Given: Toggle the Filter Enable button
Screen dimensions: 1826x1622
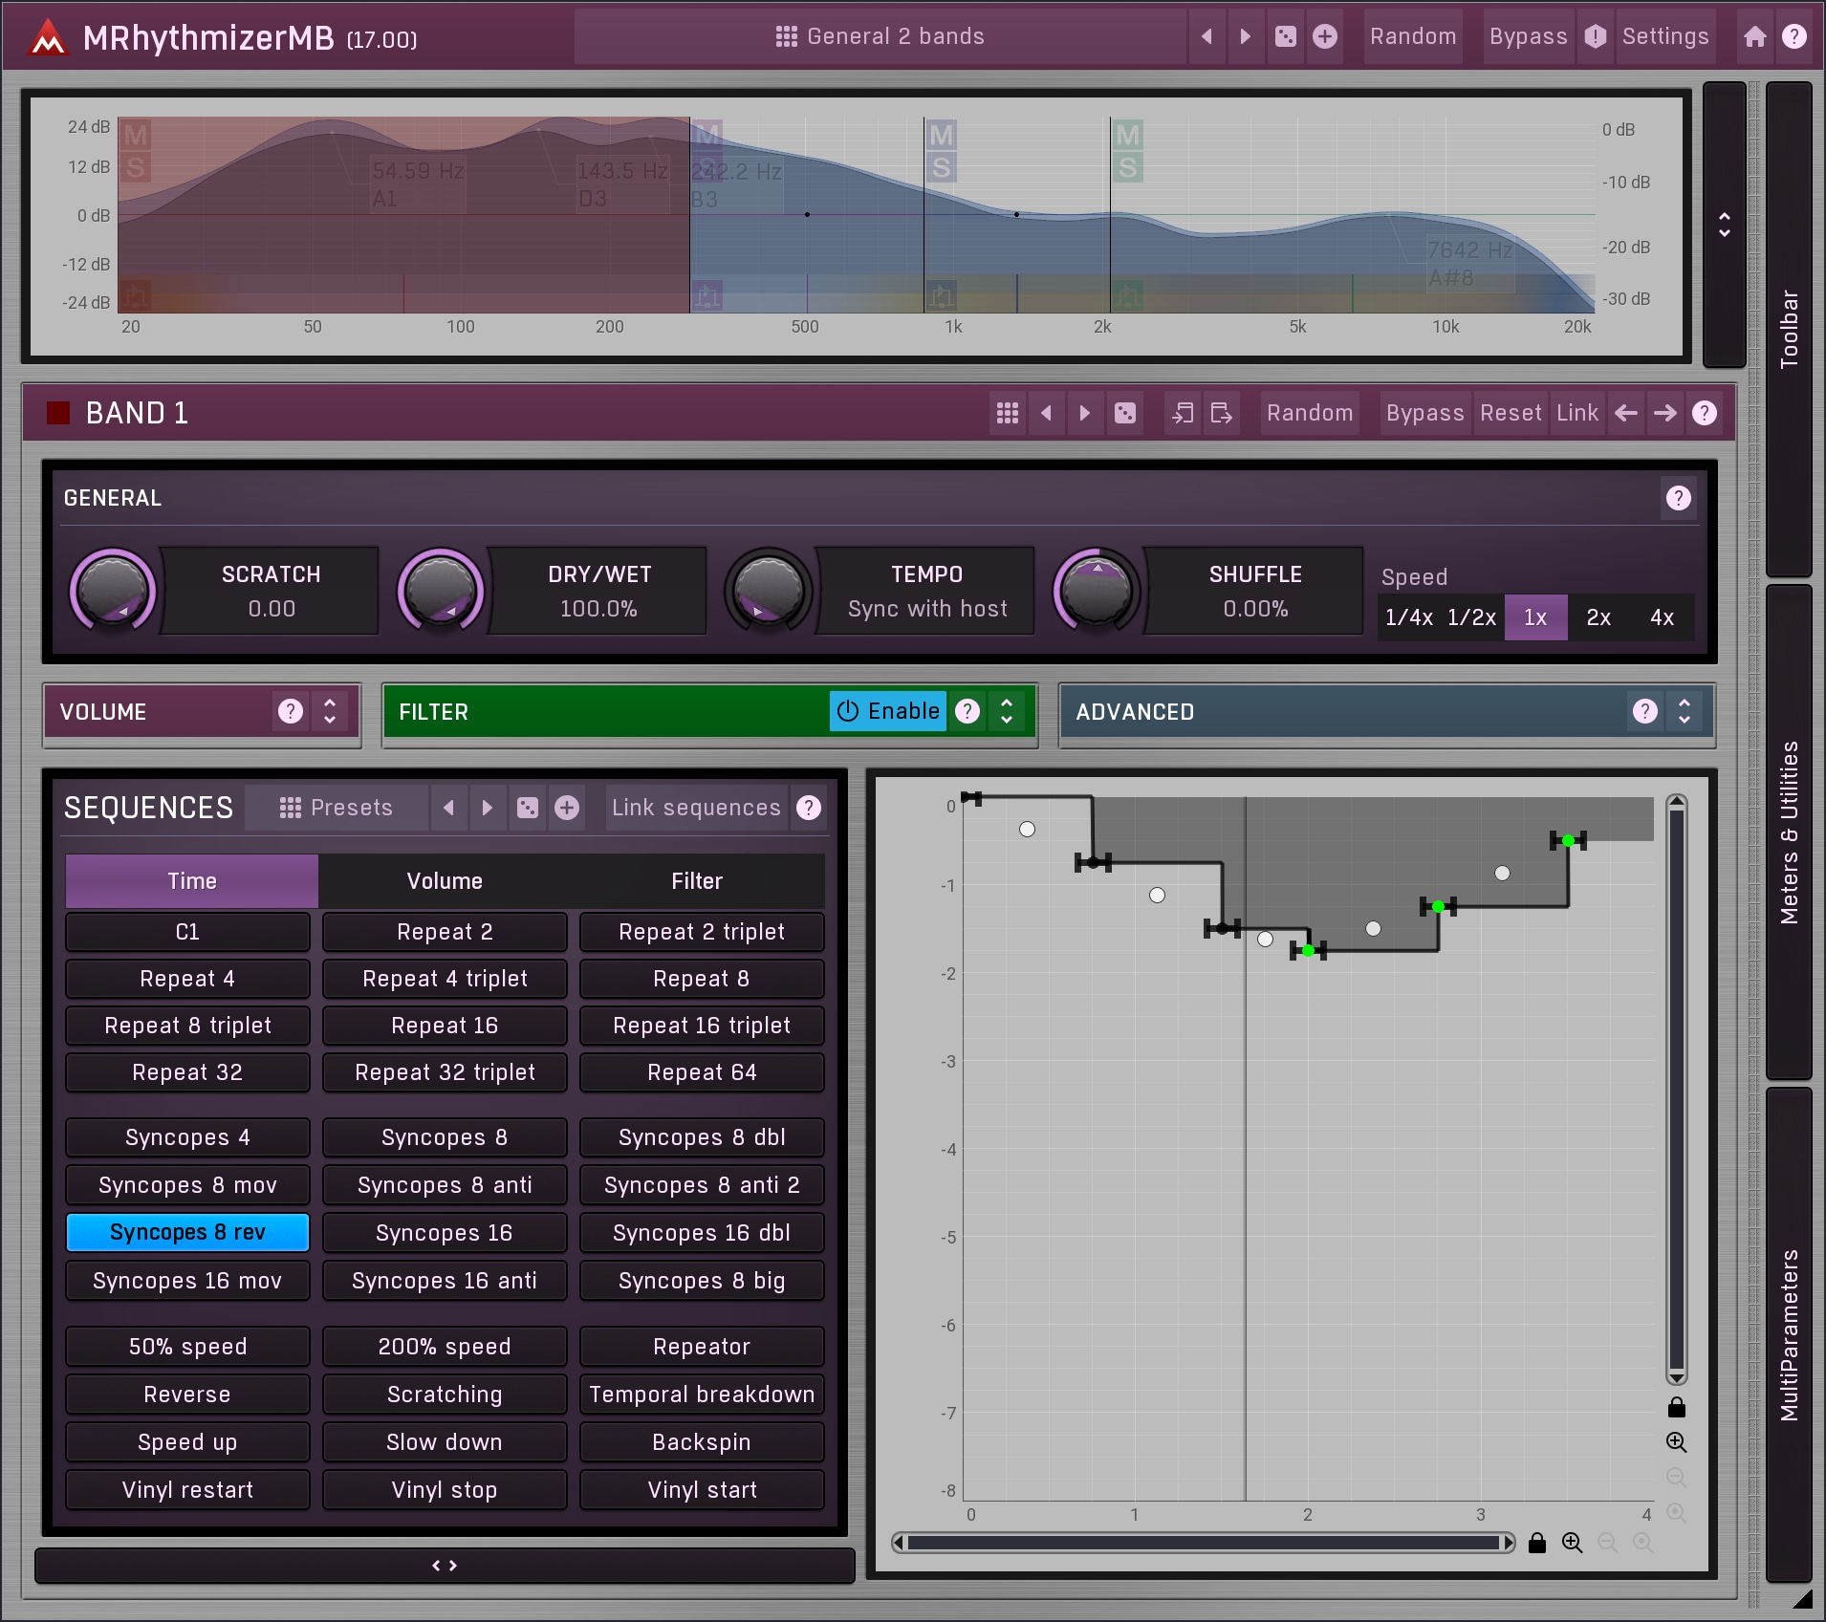Looking at the screenshot, I should tap(887, 711).
